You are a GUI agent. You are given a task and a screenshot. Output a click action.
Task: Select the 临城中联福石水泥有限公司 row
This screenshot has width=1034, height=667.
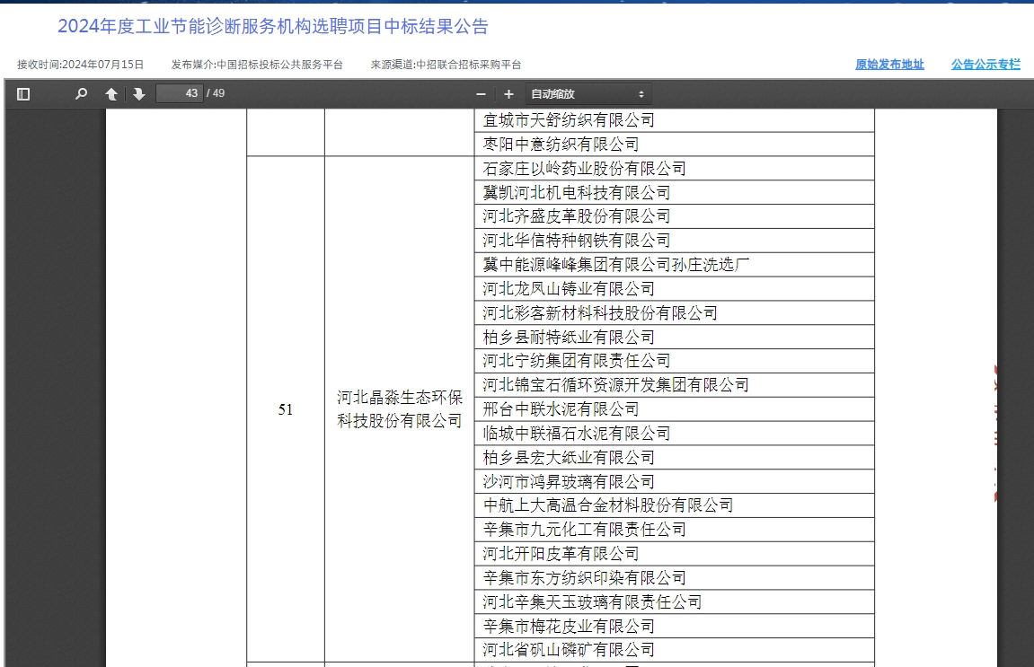click(x=675, y=433)
